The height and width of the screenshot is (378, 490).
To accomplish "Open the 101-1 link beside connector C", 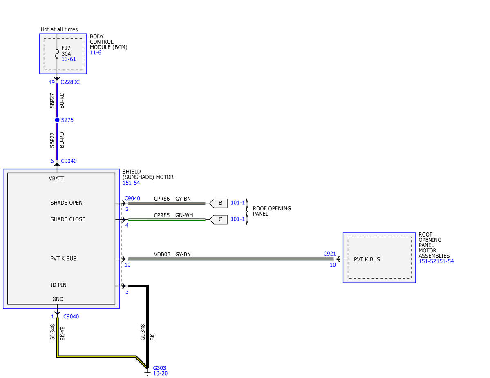I will pos(238,219).
